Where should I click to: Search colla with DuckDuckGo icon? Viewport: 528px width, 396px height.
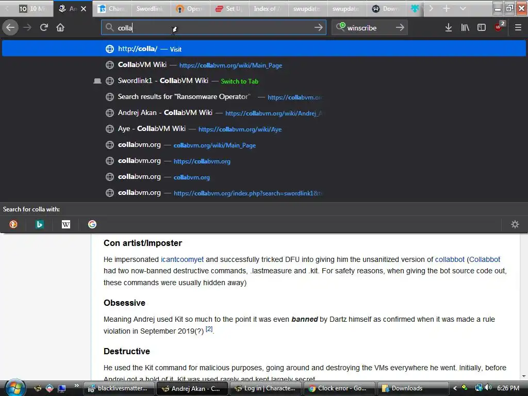[x=13, y=224]
